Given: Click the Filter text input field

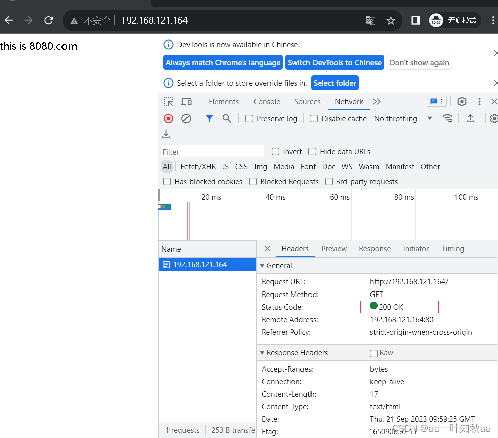Looking at the screenshot, I should [212, 152].
